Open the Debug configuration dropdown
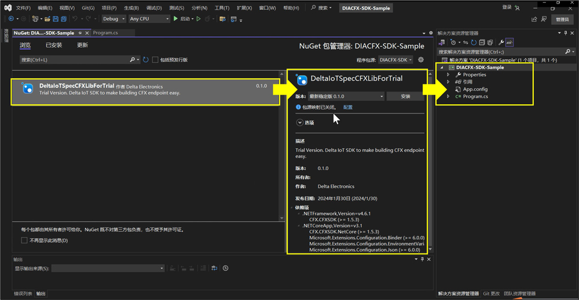The width and height of the screenshot is (579, 300). [113, 19]
